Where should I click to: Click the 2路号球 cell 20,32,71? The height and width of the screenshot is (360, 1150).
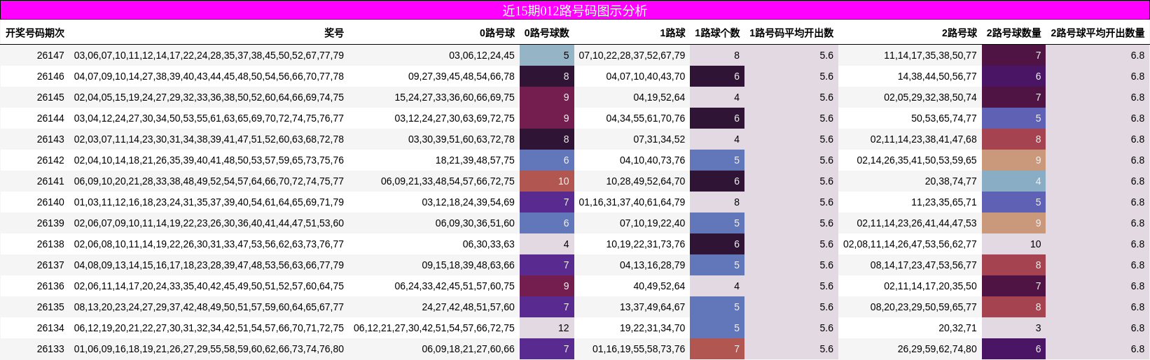957,328
